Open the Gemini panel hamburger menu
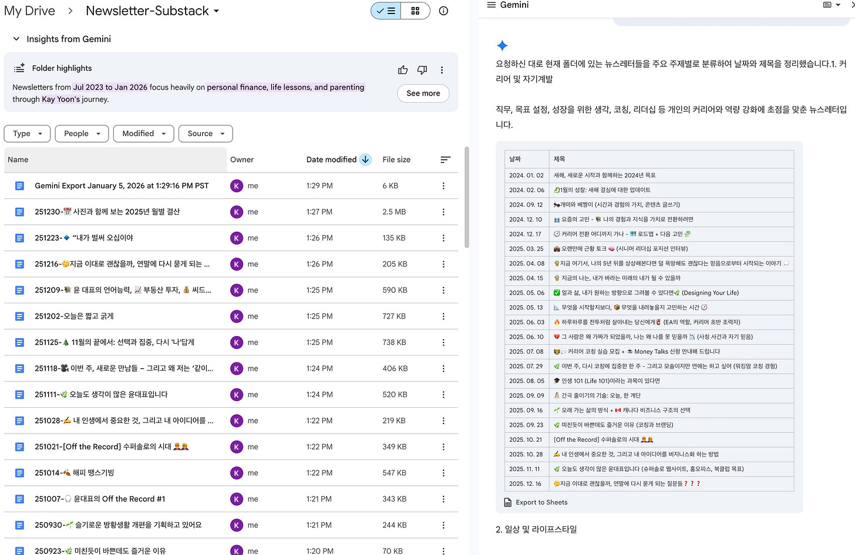 coord(491,6)
